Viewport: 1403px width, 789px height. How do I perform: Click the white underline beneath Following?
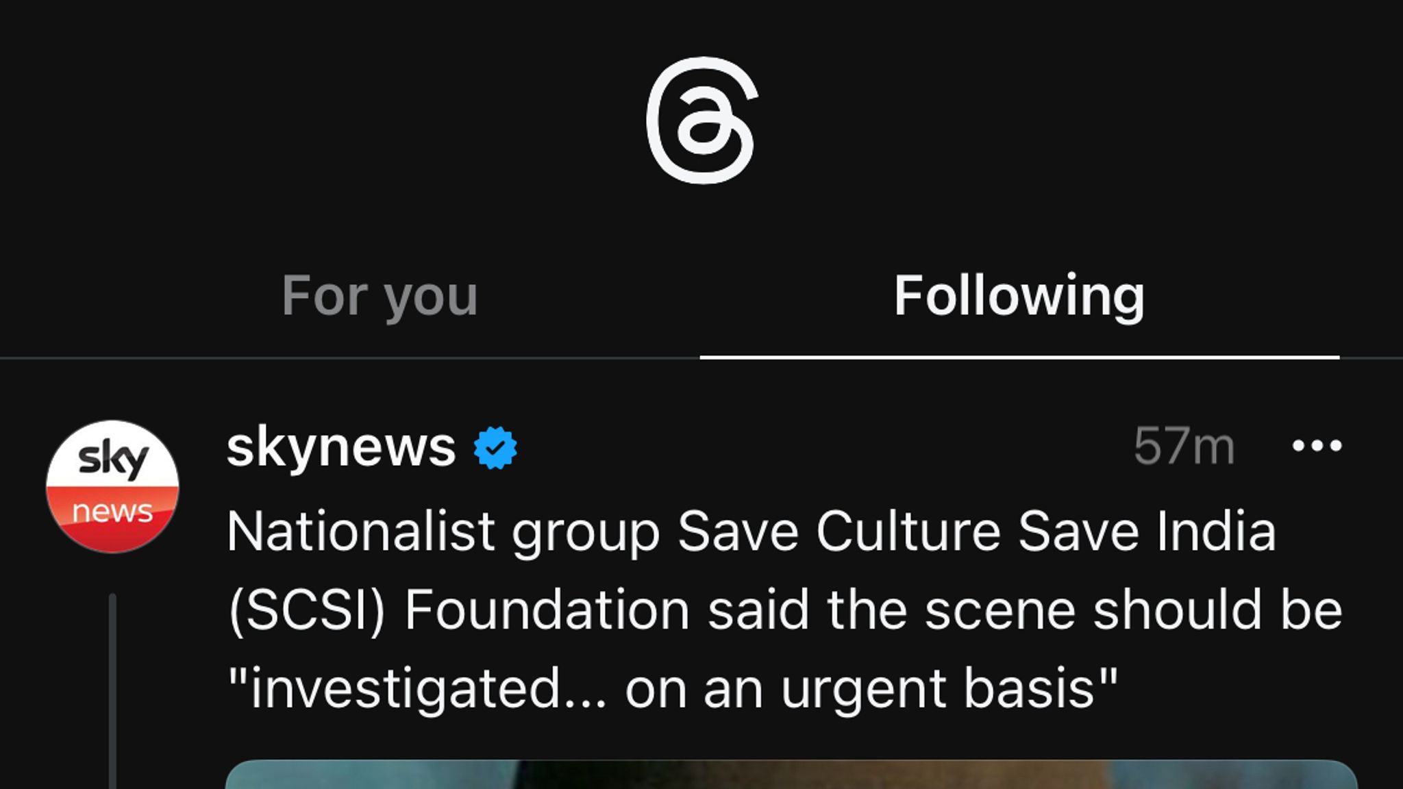(x=1019, y=357)
